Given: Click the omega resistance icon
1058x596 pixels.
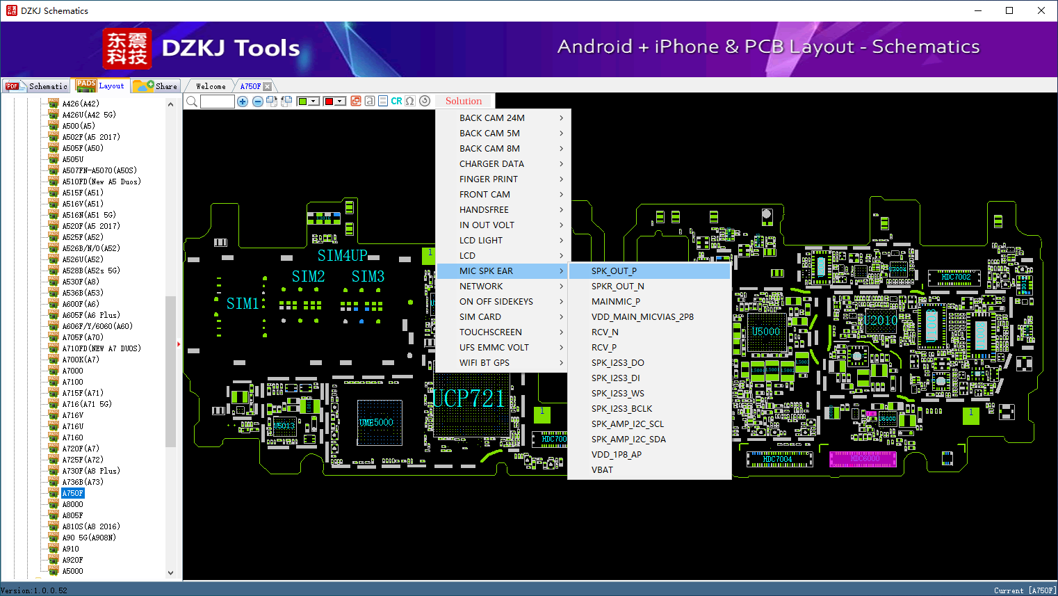Looking at the screenshot, I should (x=410, y=102).
